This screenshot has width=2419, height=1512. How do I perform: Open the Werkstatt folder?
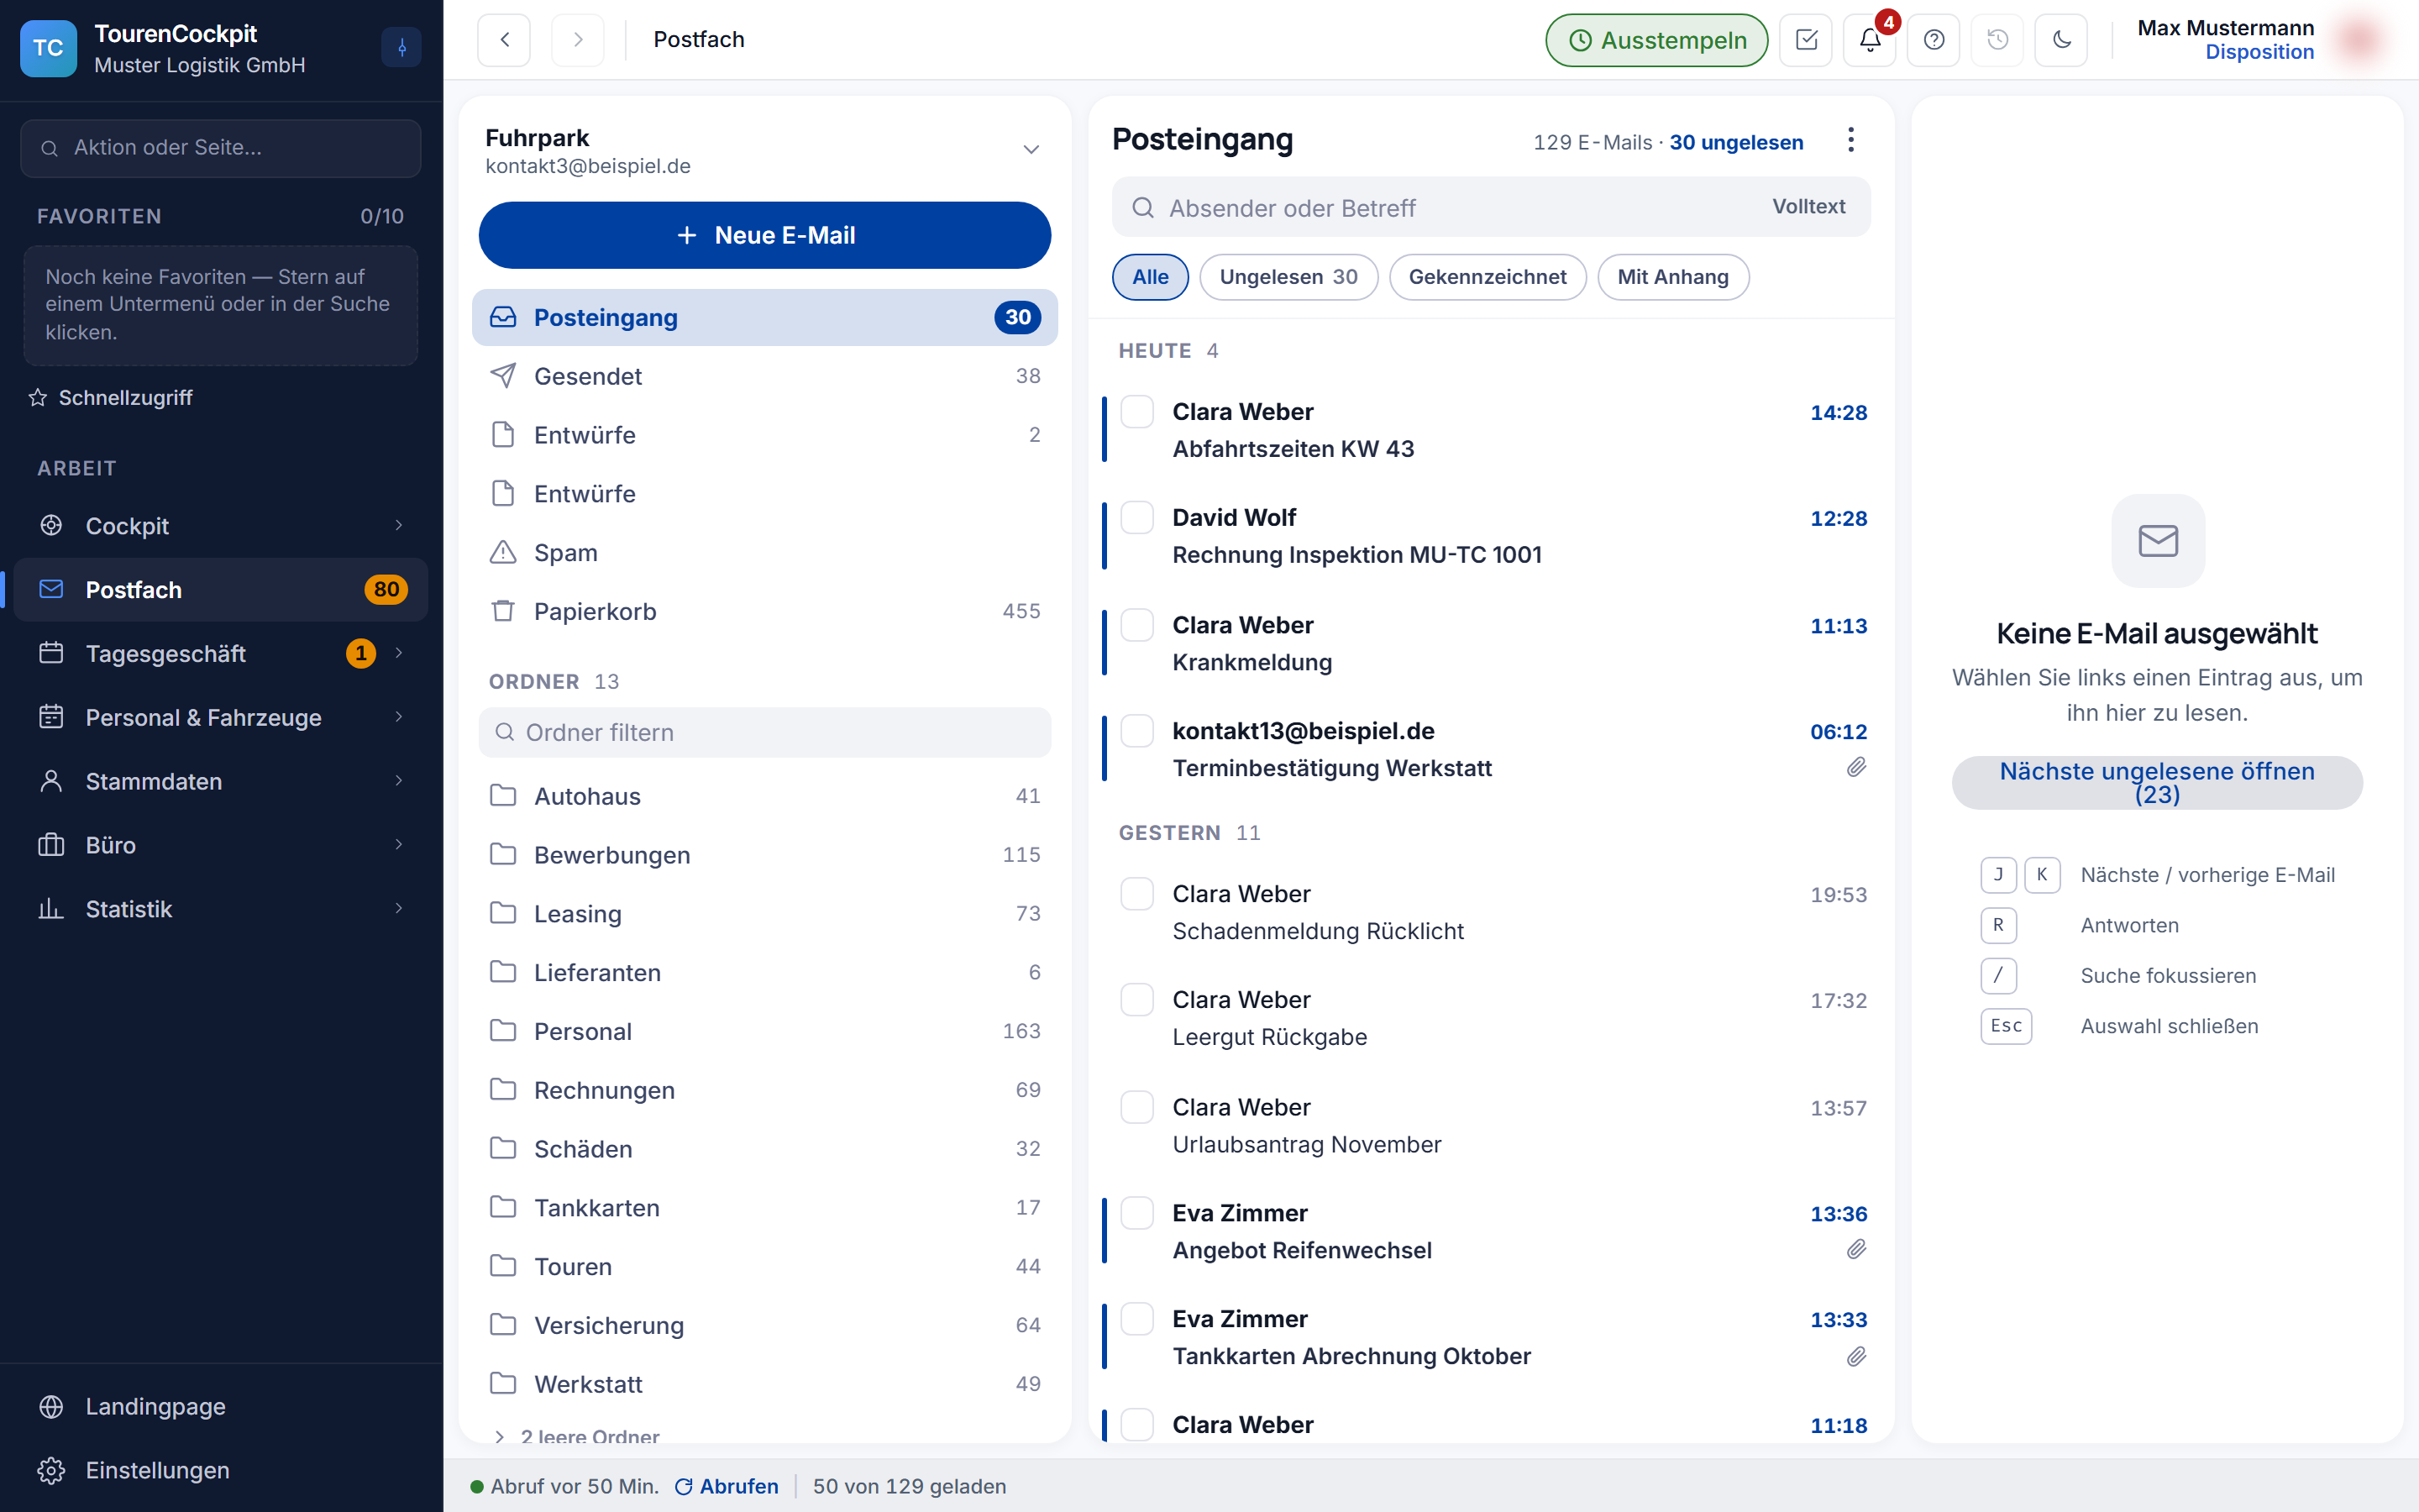pyautogui.click(x=764, y=1384)
